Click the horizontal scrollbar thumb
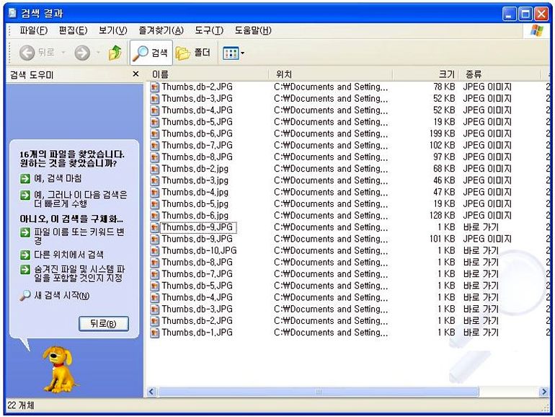Screen dimensions: 555x417 tap(318, 392)
